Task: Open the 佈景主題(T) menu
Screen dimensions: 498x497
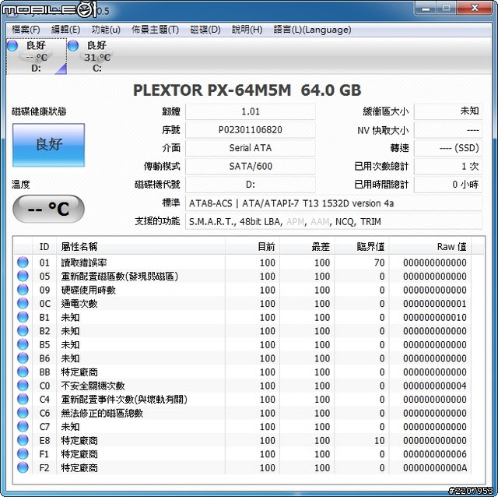Action: tap(155, 30)
